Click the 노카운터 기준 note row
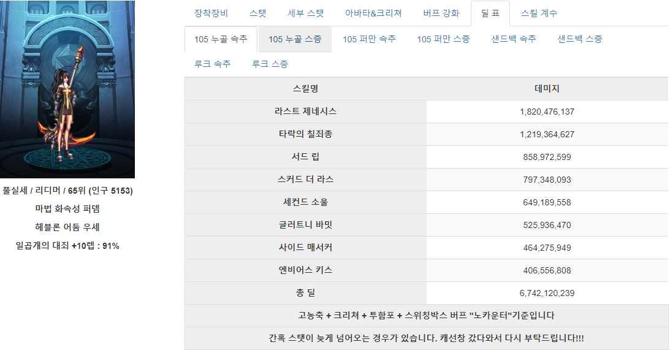The width and height of the screenshot is (670, 350). [427, 316]
